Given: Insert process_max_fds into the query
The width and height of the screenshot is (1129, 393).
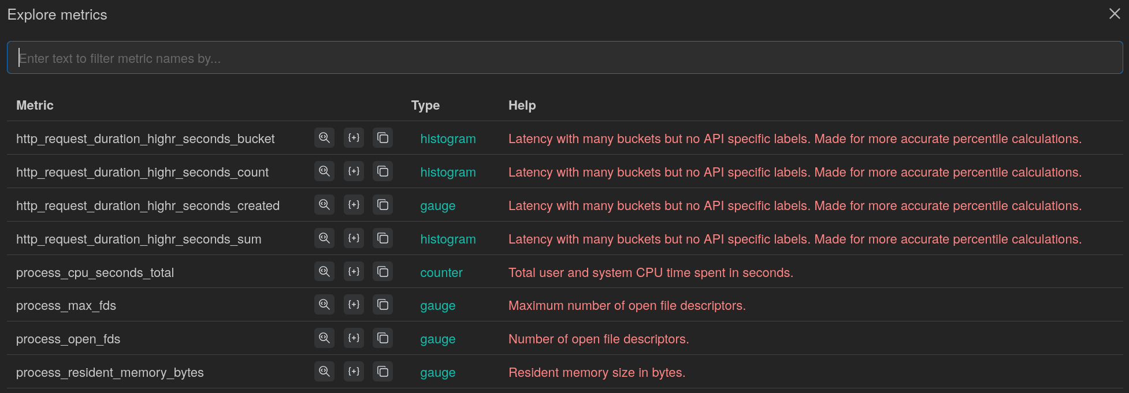Looking at the screenshot, I should 354,305.
